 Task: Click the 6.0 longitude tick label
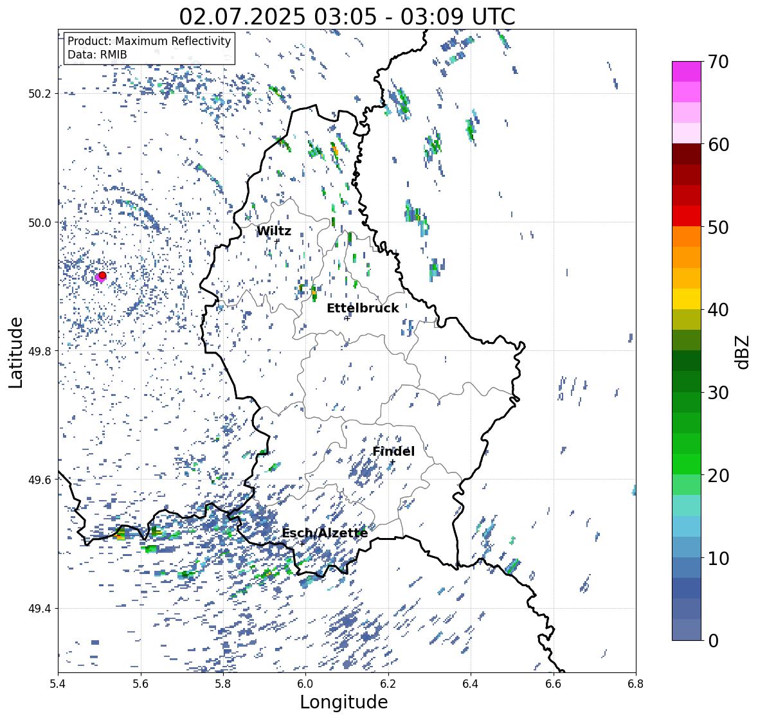pyautogui.click(x=305, y=684)
